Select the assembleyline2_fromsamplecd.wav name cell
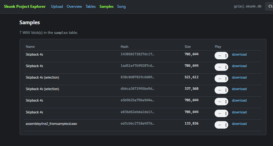 [51, 124]
